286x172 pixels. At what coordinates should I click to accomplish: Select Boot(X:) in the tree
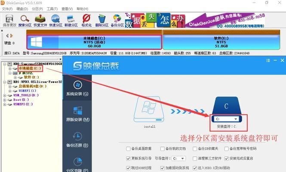click(x=21, y=100)
